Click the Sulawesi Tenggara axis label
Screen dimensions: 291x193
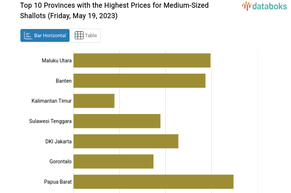coord(50,121)
